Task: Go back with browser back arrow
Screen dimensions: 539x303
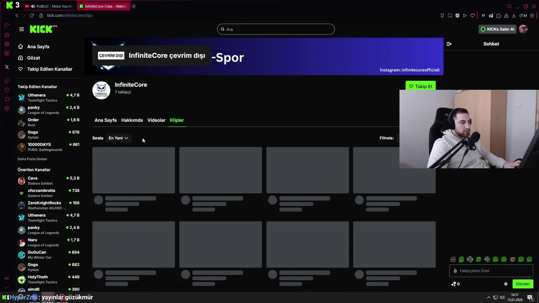Action: click(x=17, y=16)
